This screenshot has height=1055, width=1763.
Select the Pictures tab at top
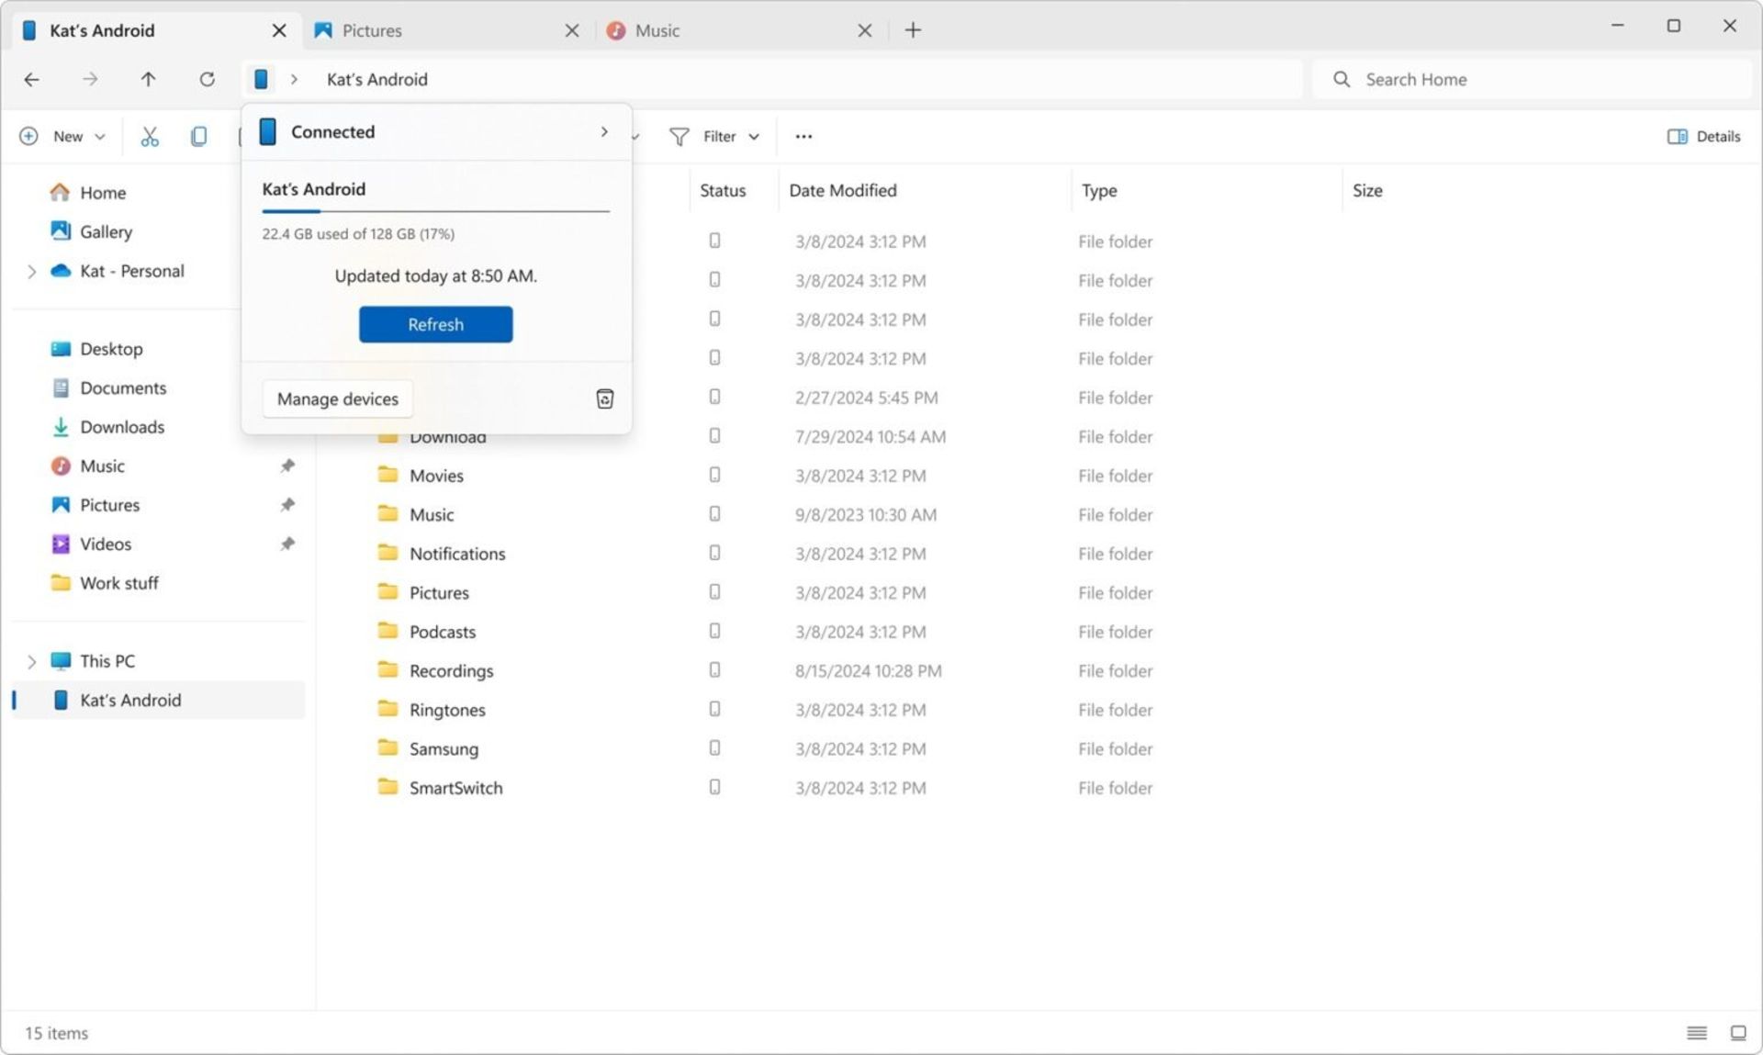tap(427, 30)
